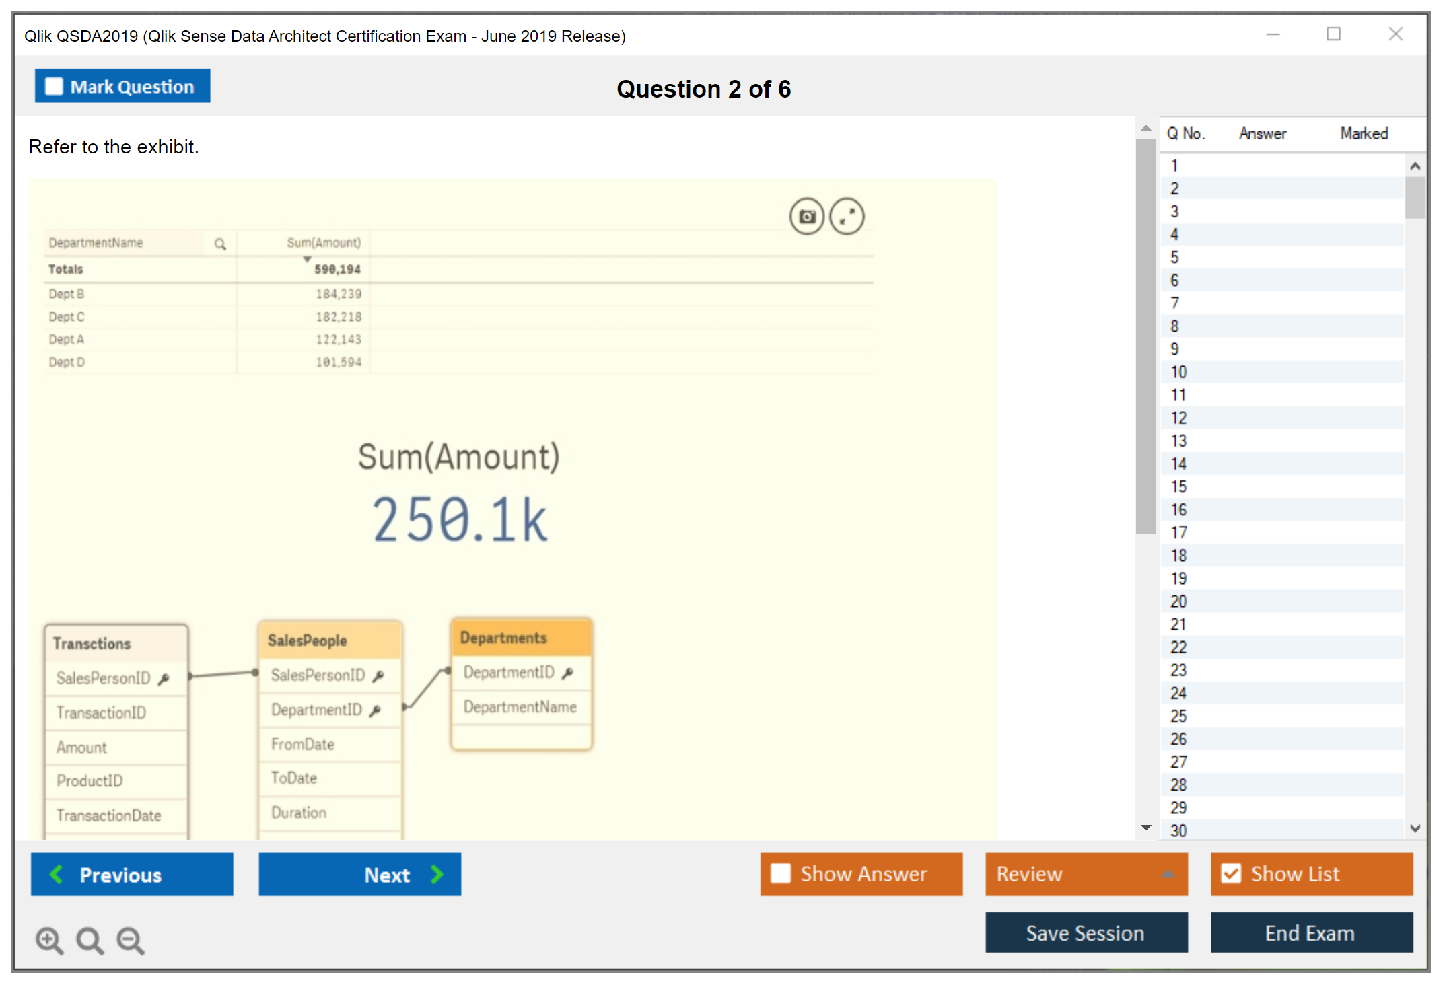
Task: Select question 22 in the list
Action: [1178, 647]
